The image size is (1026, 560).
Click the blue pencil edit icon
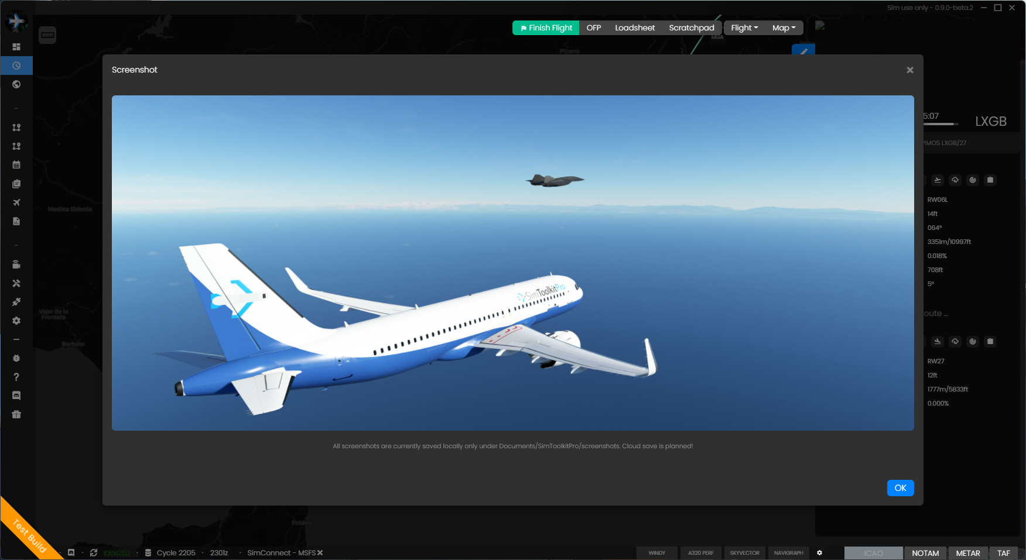pyautogui.click(x=803, y=50)
